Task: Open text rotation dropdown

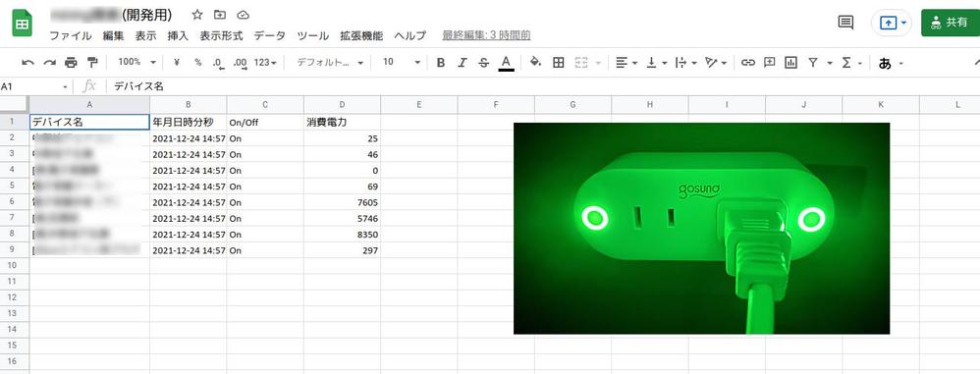Action: tap(716, 63)
